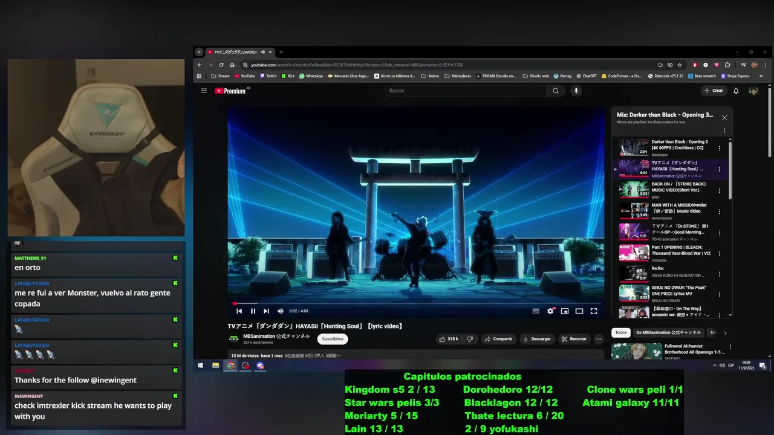Open ChatGPT bookmark in bookmarks bar
774x435 pixels.
pyautogui.click(x=585, y=76)
